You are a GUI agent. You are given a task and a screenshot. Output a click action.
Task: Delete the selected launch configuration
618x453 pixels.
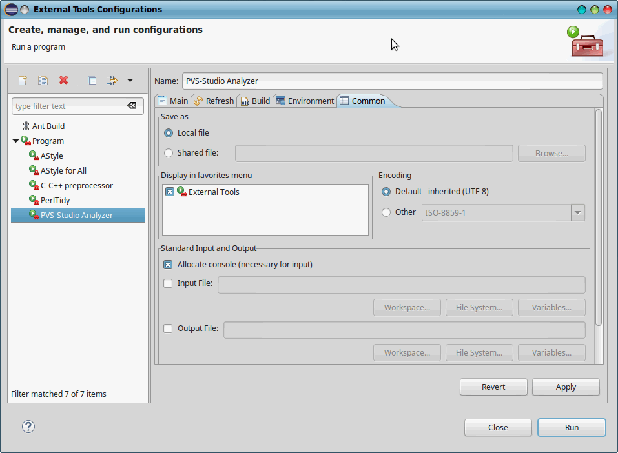coord(63,81)
